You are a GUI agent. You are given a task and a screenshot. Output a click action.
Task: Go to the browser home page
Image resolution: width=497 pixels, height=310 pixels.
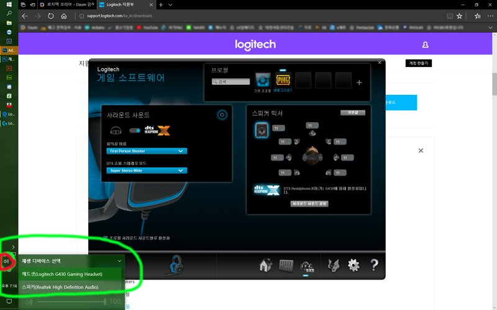pos(64,16)
